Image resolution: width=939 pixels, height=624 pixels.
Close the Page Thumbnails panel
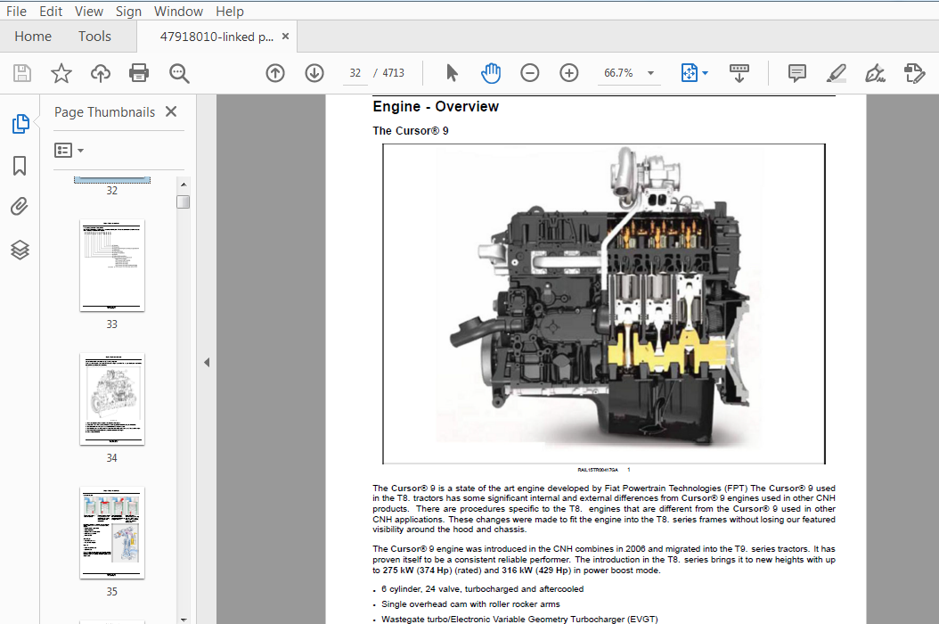pos(171,111)
